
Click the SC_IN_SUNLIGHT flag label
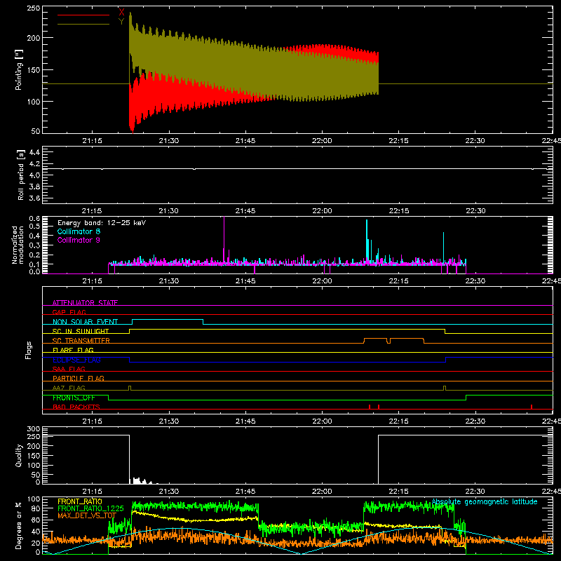click(81, 331)
